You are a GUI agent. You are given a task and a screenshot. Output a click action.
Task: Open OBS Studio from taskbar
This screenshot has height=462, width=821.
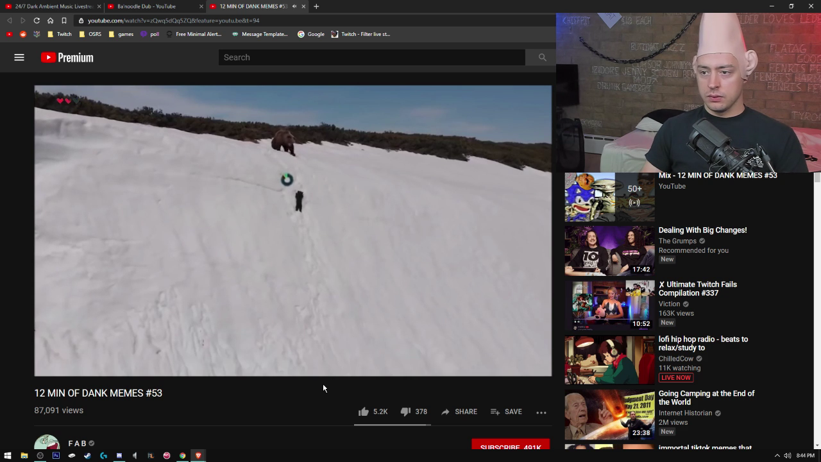pyautogui.click(x=40, y=456)
